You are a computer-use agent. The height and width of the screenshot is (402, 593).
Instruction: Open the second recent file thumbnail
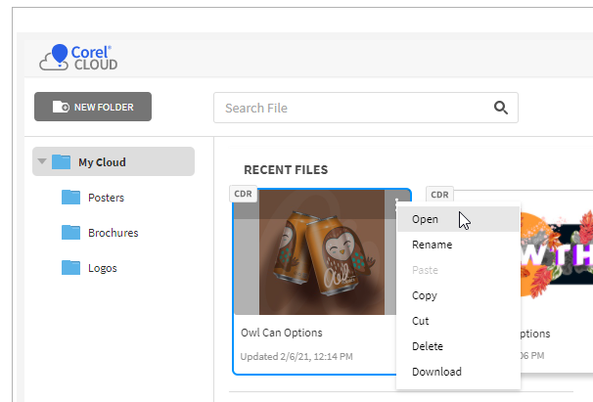coord(557,253)
